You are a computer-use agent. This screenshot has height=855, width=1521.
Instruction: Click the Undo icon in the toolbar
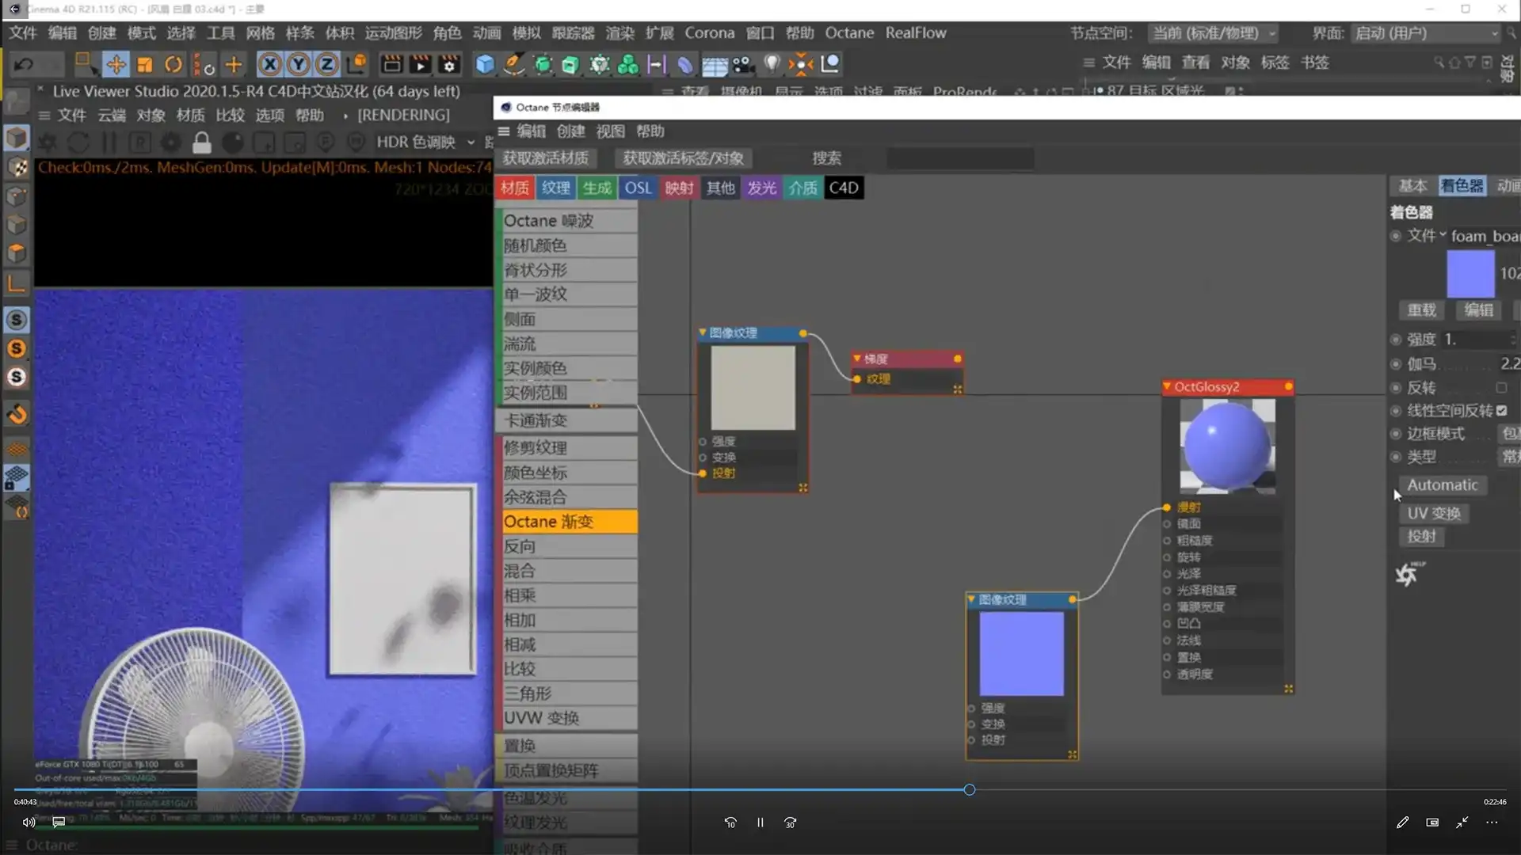pos(22,63)
